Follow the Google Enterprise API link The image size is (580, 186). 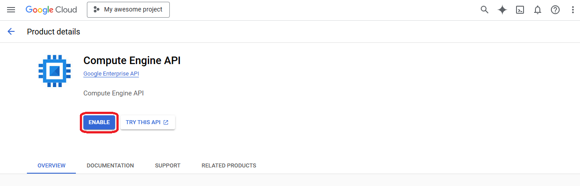111,74
